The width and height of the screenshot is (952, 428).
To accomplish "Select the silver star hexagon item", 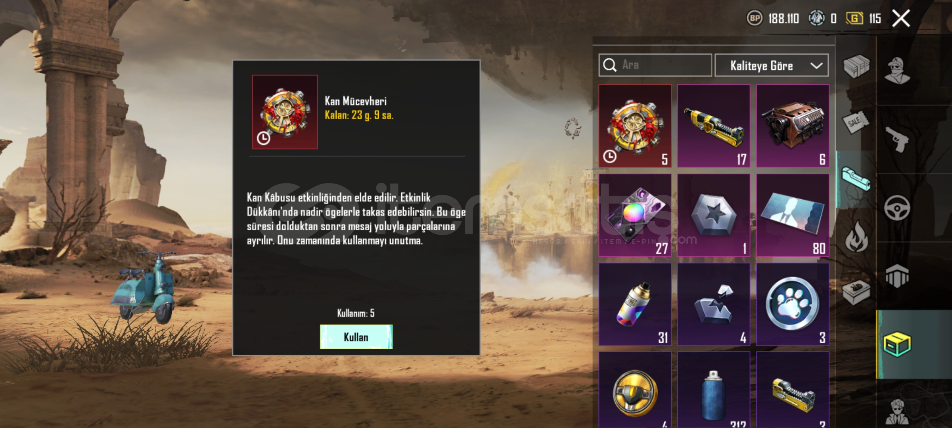I will 713,215.
